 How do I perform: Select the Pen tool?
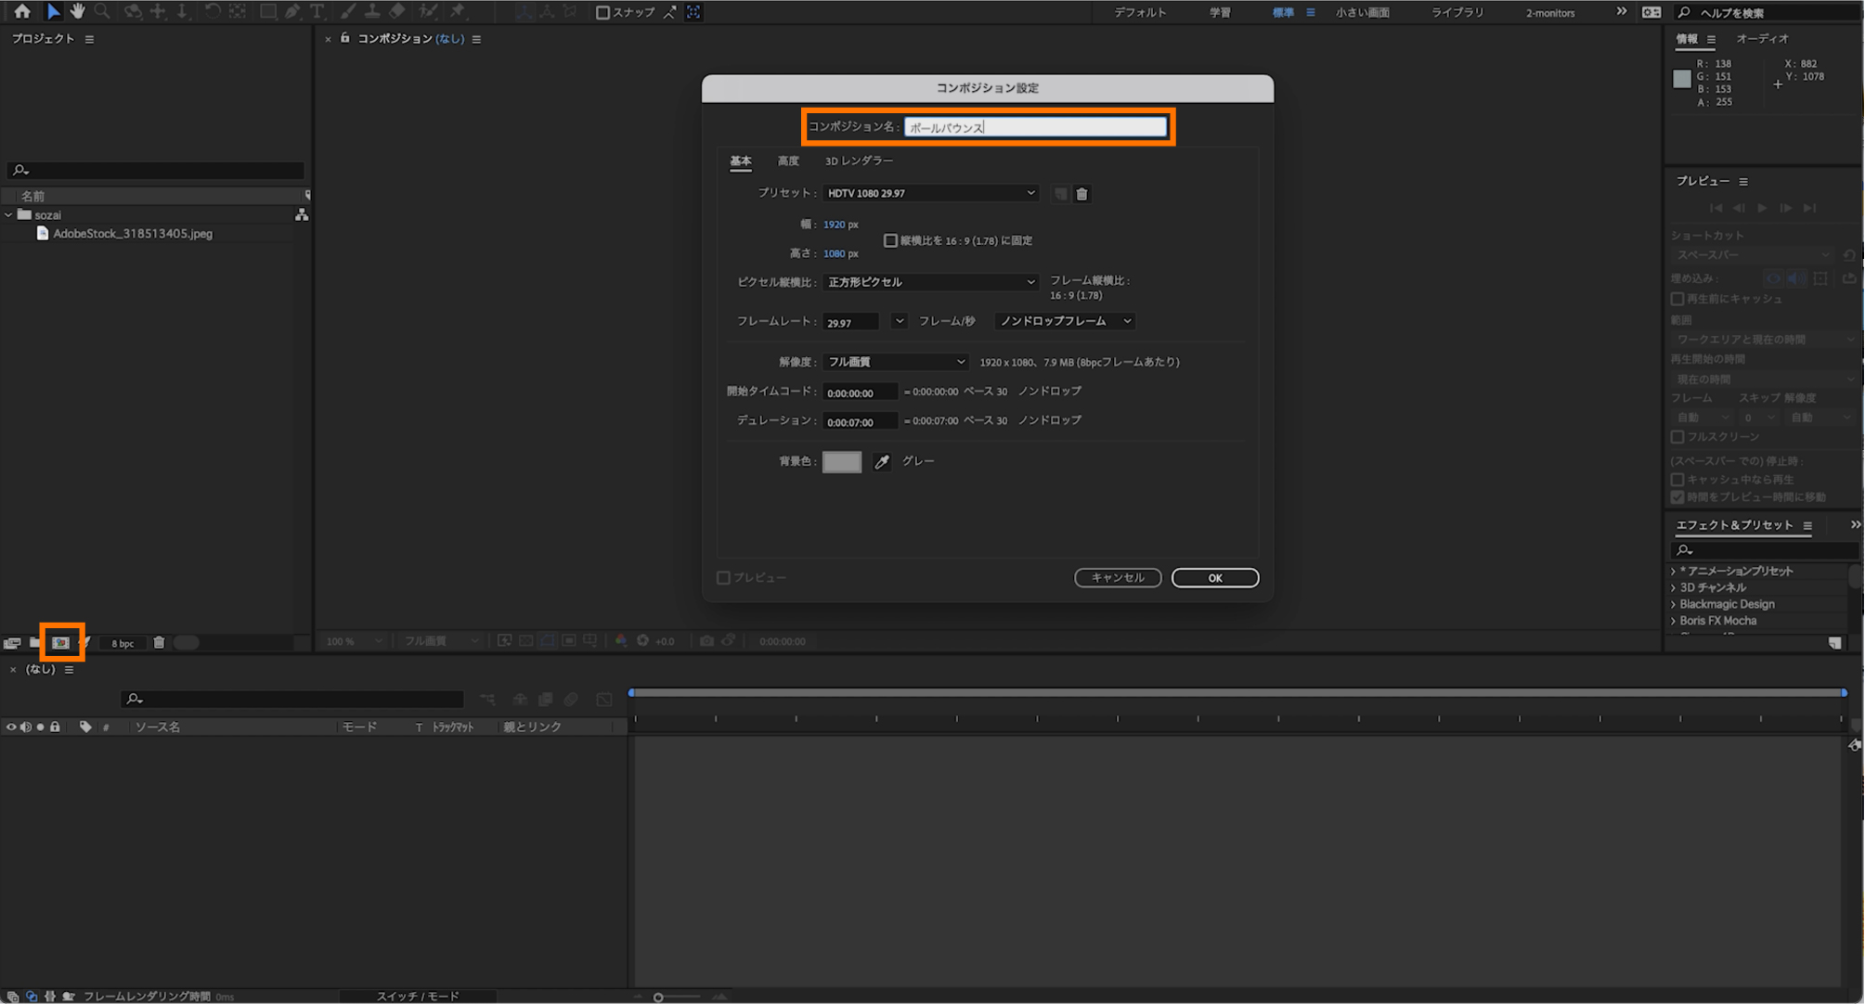(292, 11)
